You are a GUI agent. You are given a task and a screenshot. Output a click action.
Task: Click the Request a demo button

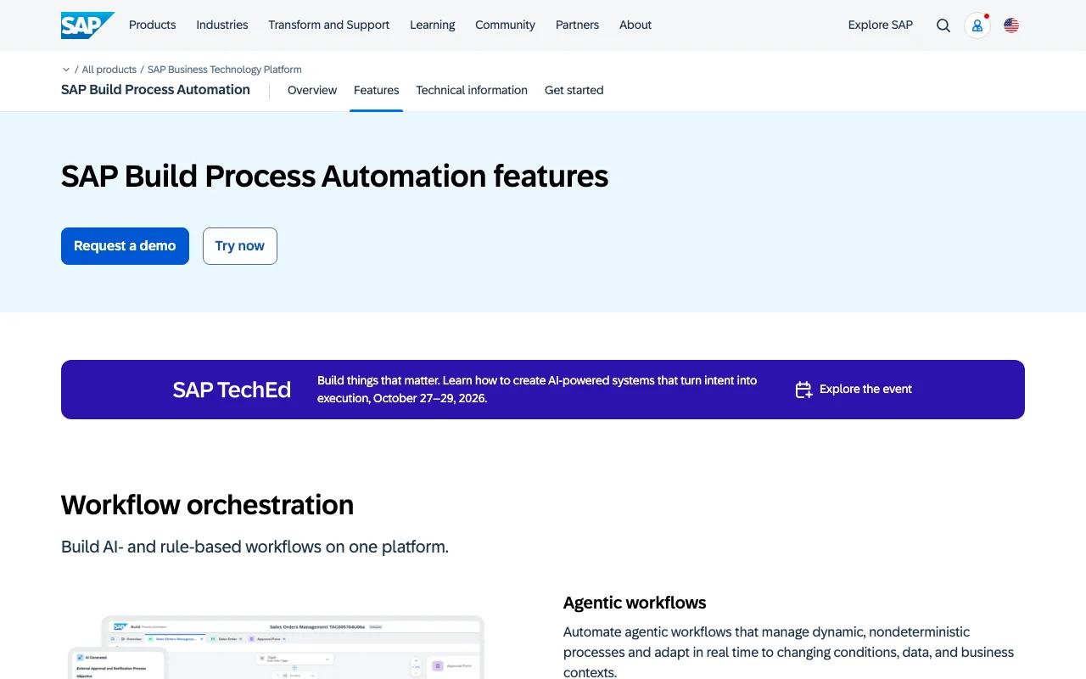coord(125,246)
